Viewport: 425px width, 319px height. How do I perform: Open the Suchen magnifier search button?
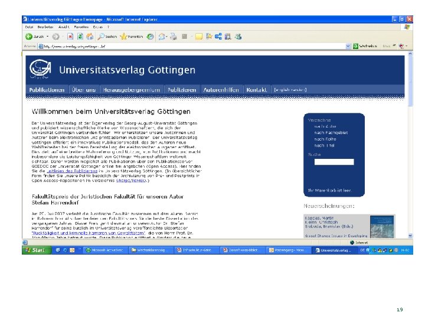[x=107, y=37]
